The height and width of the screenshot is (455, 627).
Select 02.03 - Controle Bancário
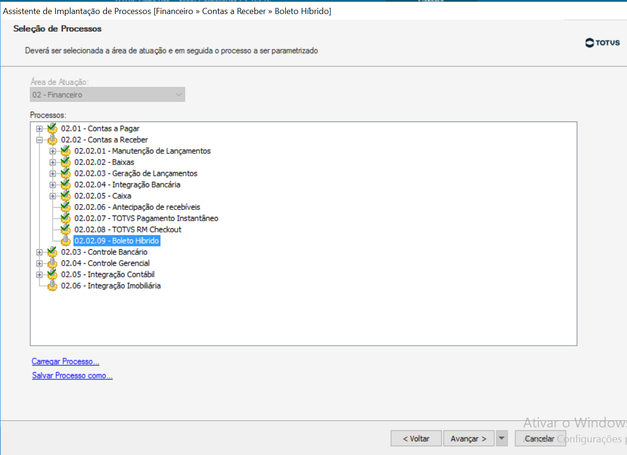[104, 252]
